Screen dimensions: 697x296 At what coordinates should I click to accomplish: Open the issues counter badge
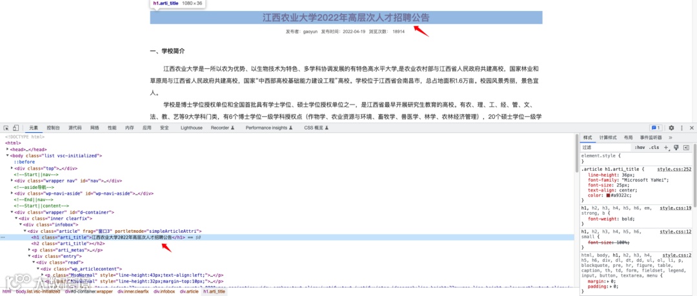656,128
